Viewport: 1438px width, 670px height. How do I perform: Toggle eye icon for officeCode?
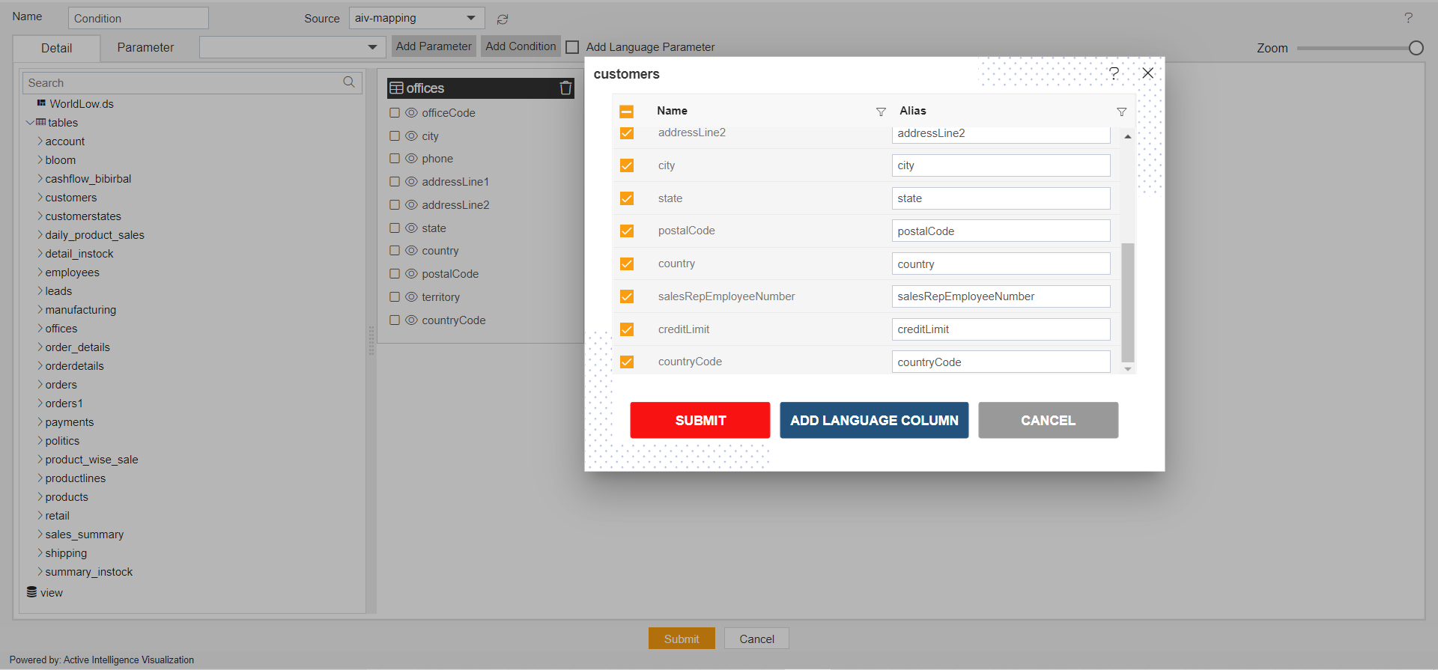pyautogui.click(x=411, y=113)
